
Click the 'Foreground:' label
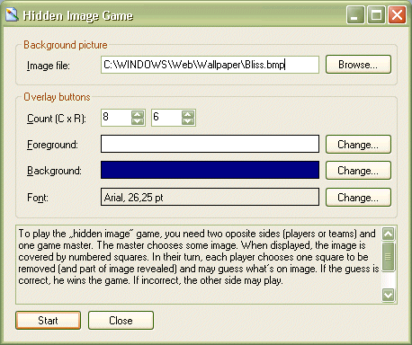[52, 145]
